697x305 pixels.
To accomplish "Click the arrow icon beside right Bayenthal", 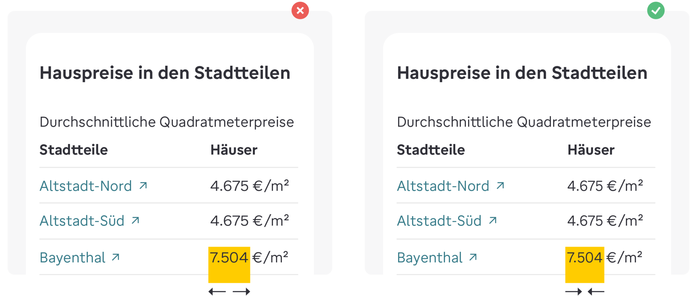I will [x=473, y=257].
